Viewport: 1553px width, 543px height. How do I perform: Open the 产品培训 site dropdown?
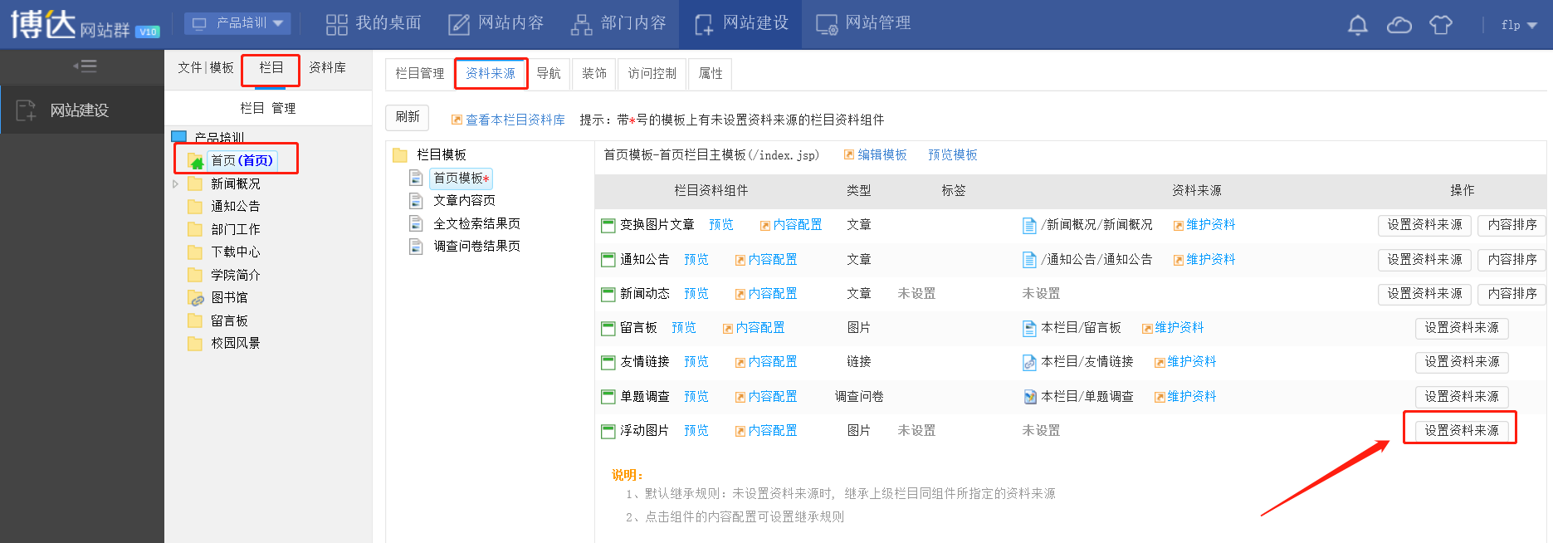pyautogui.click(x=237, y=23)
